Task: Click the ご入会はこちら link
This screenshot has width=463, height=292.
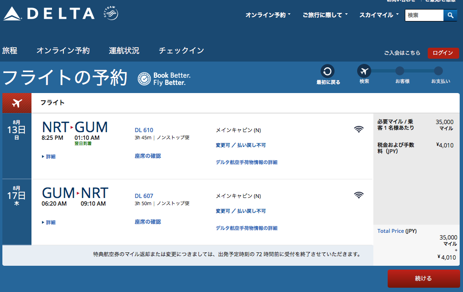Action: [x=402, y=53]
